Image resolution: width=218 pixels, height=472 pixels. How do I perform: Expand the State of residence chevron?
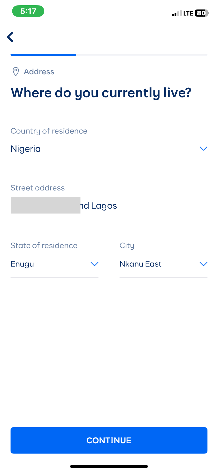[x=94, y=264]
